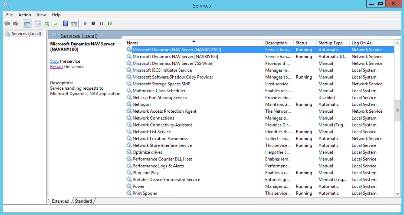Click Disabled startup type of Net.Tcp Port Sharing

(326, 97)
